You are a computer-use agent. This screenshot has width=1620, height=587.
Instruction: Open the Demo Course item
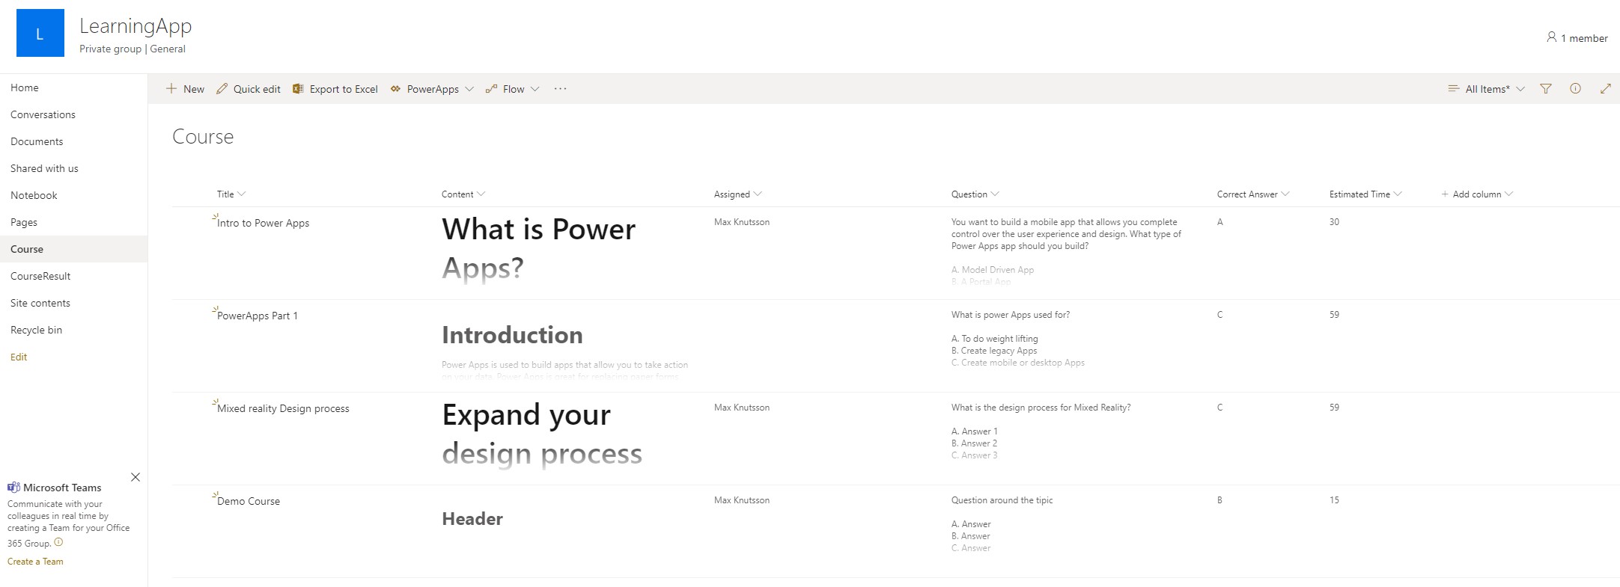pyautogui.click(x=249, y=501)
